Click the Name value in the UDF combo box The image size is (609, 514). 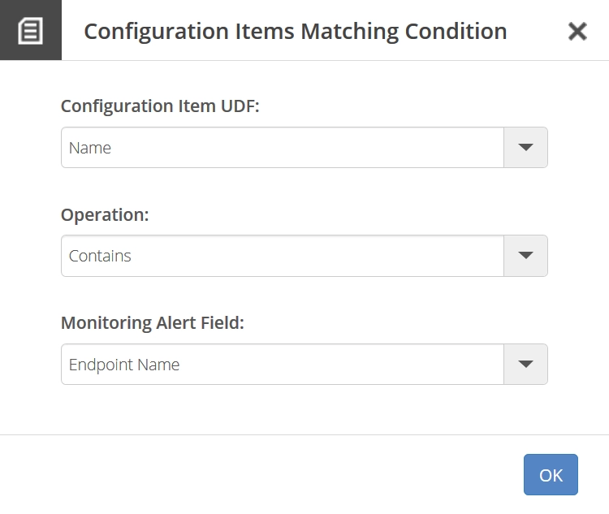click(90, 148)
